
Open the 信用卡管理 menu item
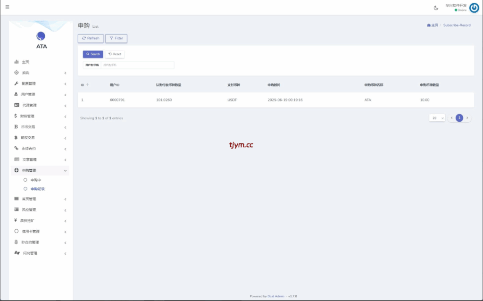[31, 231]
